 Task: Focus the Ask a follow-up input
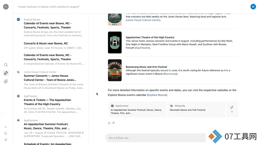(155, 138)
